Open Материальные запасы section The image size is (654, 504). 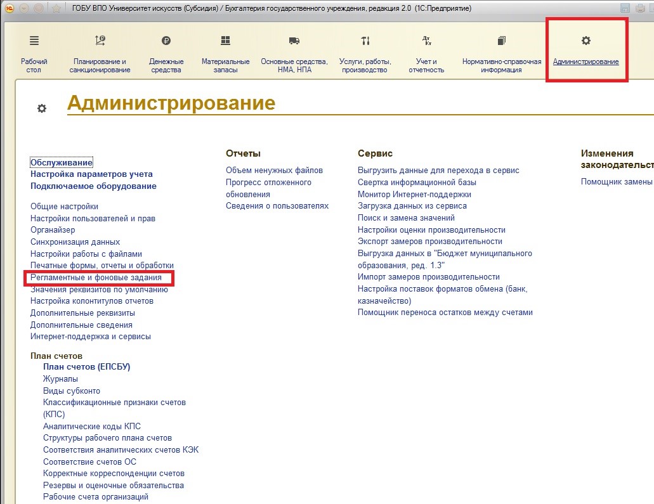[x=225, y=55]
